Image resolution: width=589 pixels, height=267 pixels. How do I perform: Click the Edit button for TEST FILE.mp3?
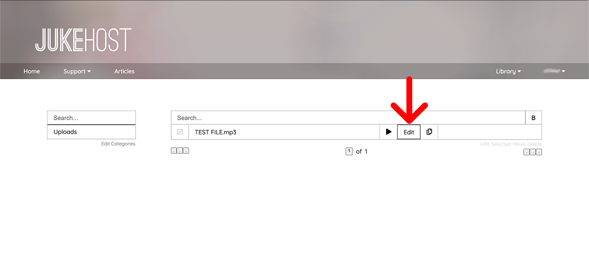409,132
